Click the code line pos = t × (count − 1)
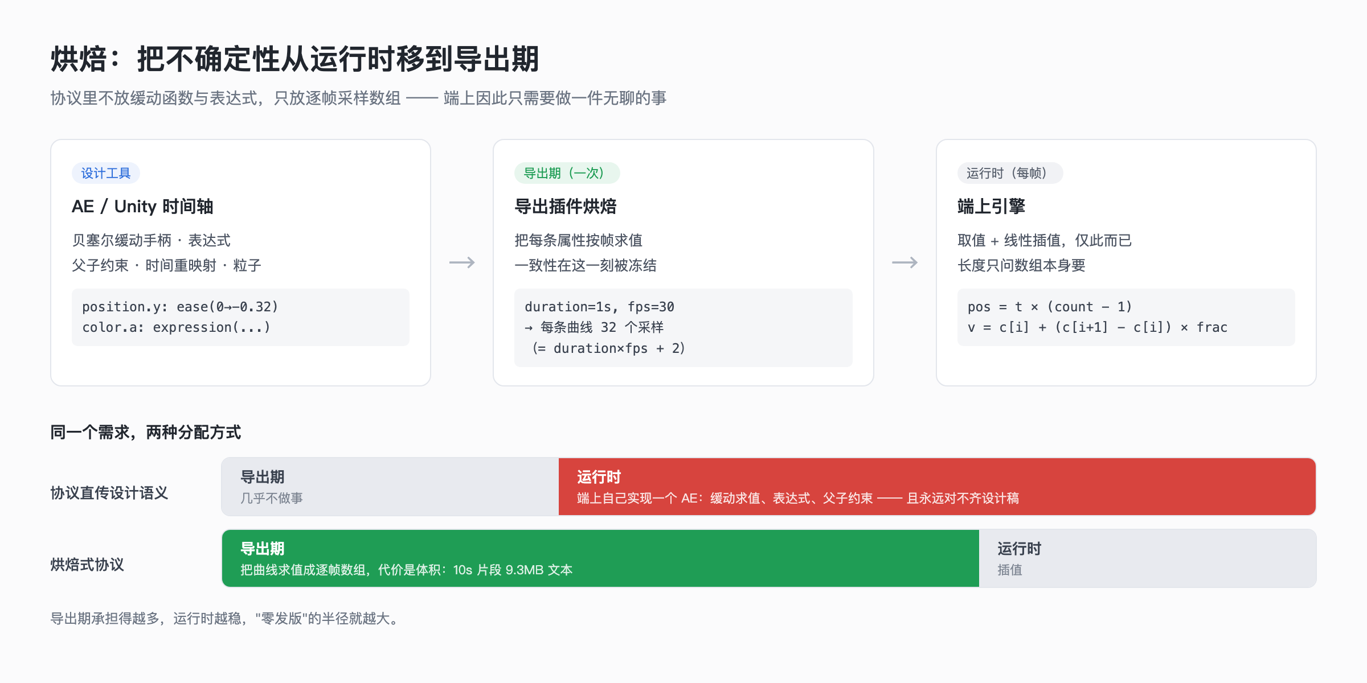Screen dimensions: 1367x683 [x=1050, y=307]
